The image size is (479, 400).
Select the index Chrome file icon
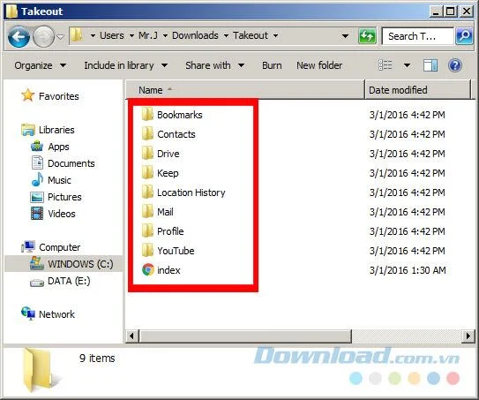pyautogui.click(x=148, y=270)
